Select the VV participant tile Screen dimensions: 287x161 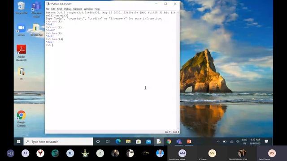pos(212,153)
